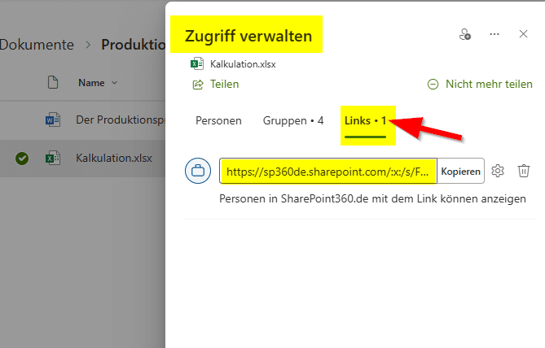The width and height of the screenshot is (545, 348).
Task: Click the sharing link URL field
Action: click(x=329, y=172)
